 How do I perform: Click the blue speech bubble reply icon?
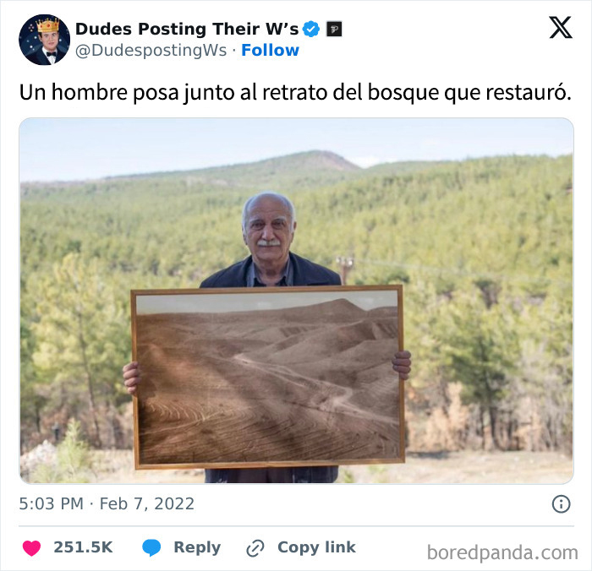tap(151, 547)
